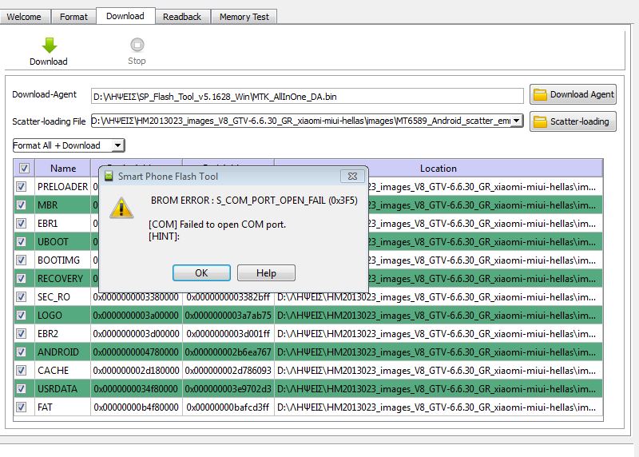Uncheck the PRELOADER partition checkbox
This screenshot has height=457, width=639.
point(22,186)
